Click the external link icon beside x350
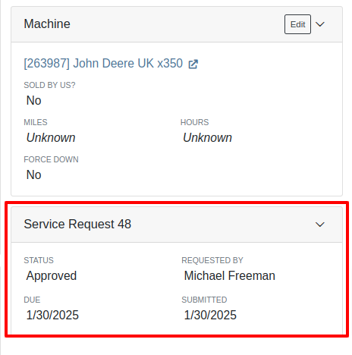Screen dimensions: 352x355 click(x=193, y=64)
